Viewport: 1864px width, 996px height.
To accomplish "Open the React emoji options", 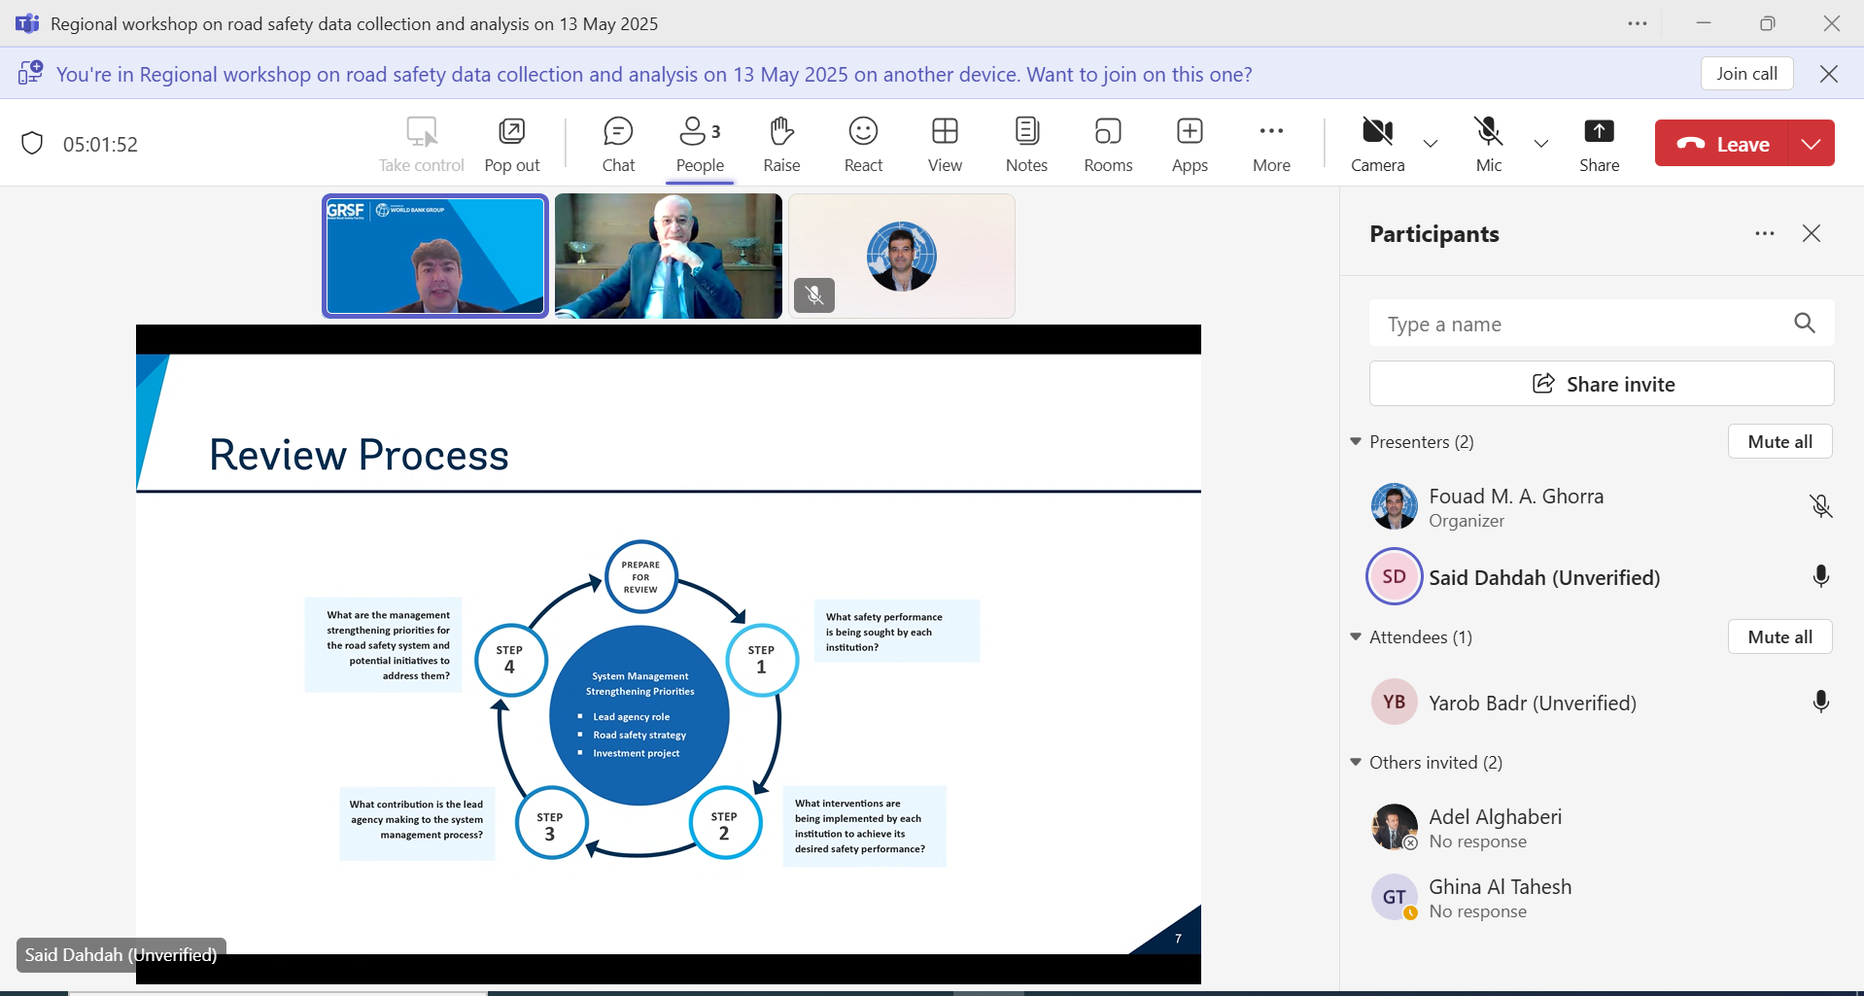I will click(863, 144).
